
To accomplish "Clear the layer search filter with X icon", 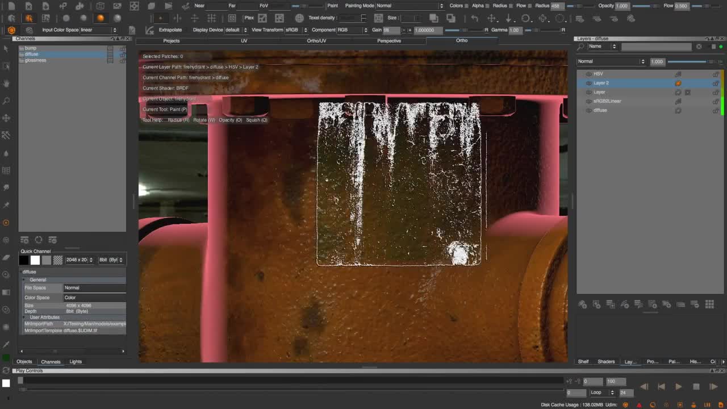I will (699, 47).
